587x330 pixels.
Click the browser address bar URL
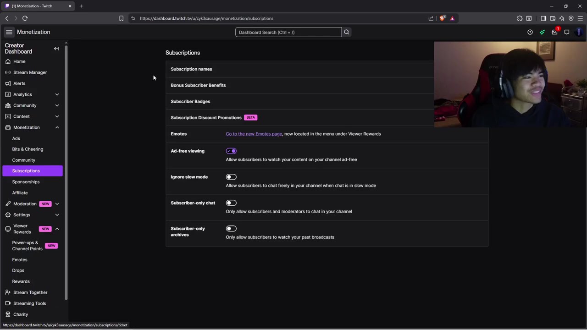[206, 18]
